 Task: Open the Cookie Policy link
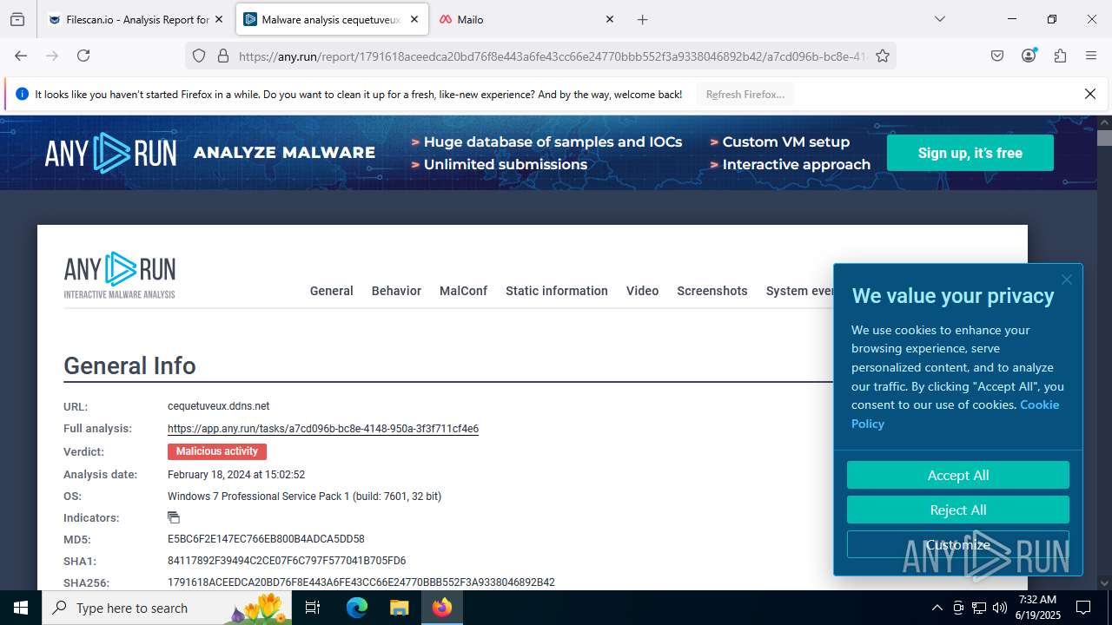[x=956, y=414]
